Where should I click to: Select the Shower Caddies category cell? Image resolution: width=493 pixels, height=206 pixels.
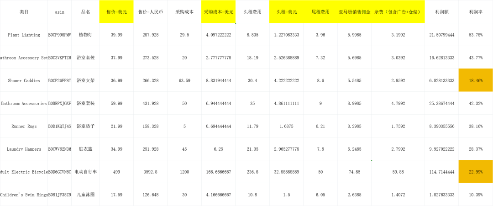(x=24, y=80)
